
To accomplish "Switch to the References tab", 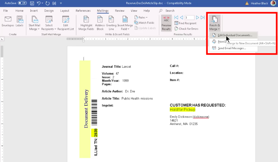I will coord(83,10).
